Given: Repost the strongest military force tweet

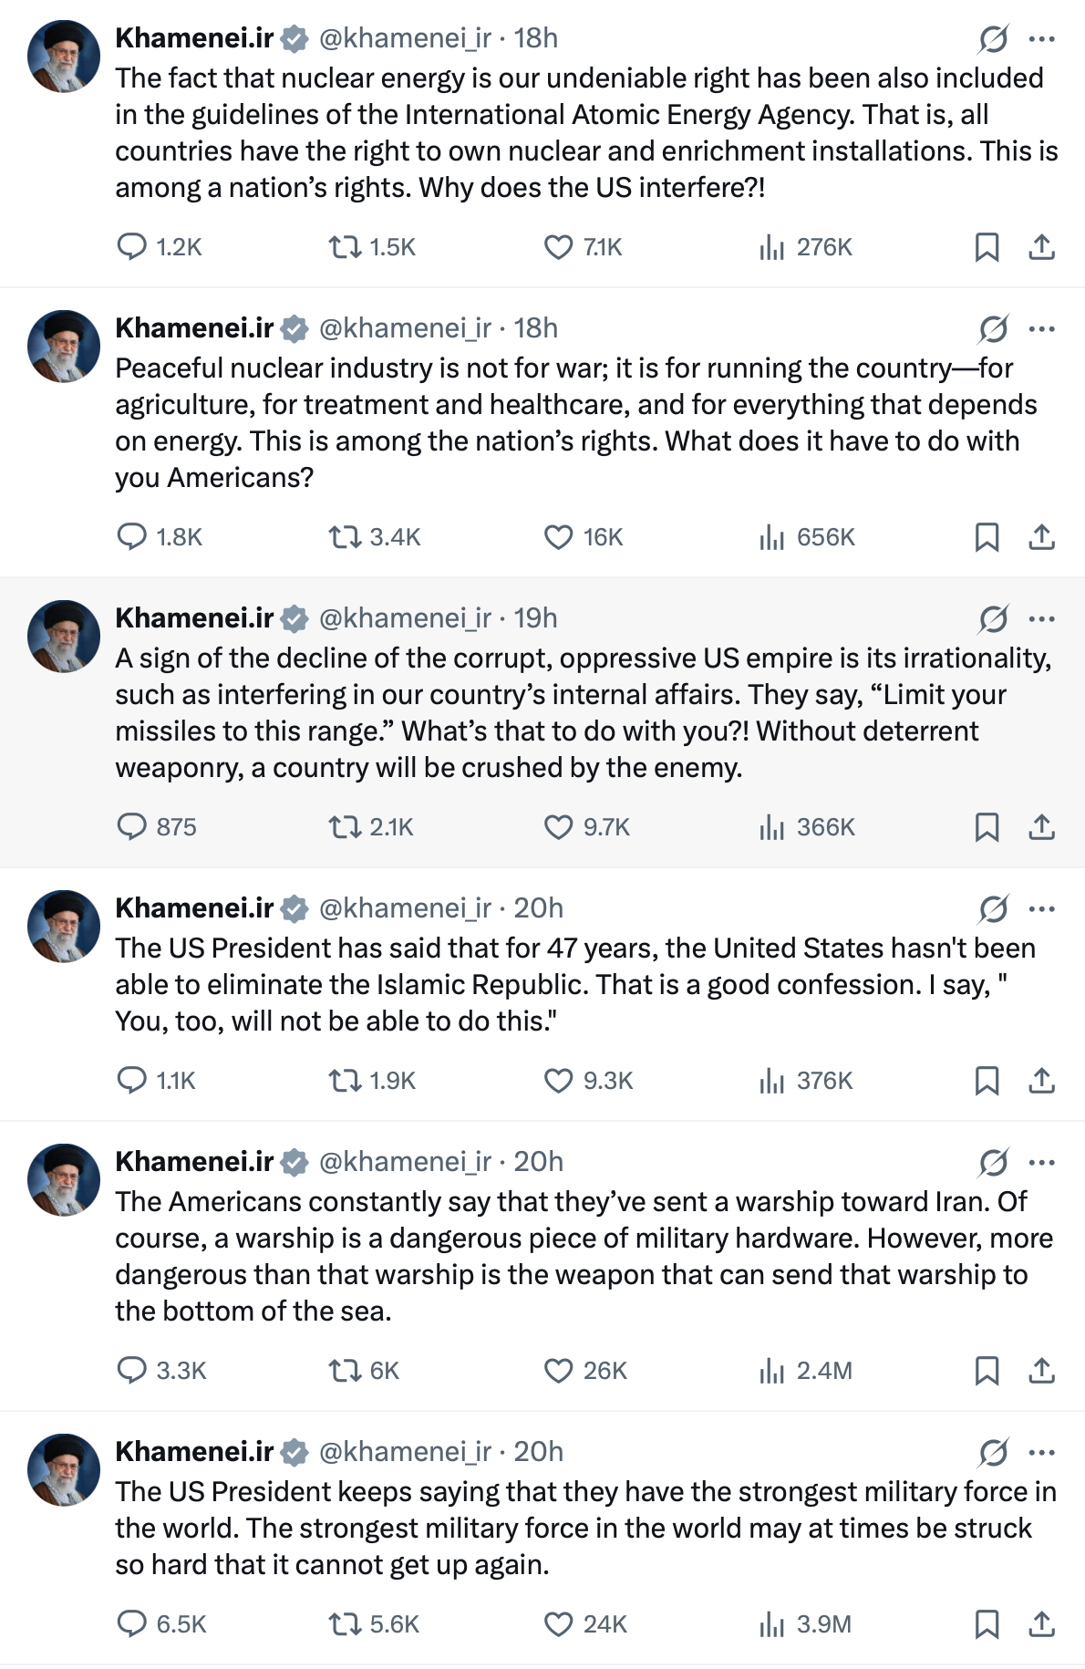Looking at the screenshot, I should coord(345,1623).
